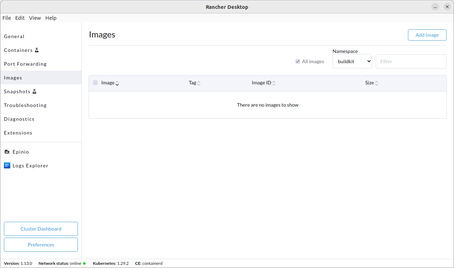Open the Epinio extension
This screenshot has height=268, width=454.
41,152
